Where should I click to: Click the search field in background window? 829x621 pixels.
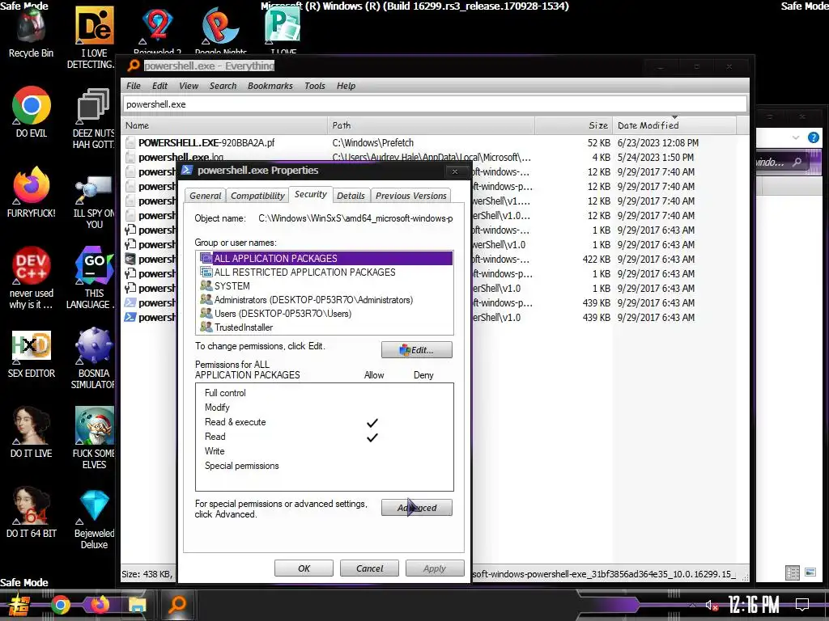pos(780,162)
